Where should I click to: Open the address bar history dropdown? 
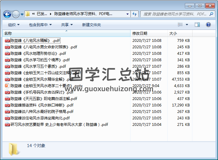pyautogui.click(x=127, y=14)
